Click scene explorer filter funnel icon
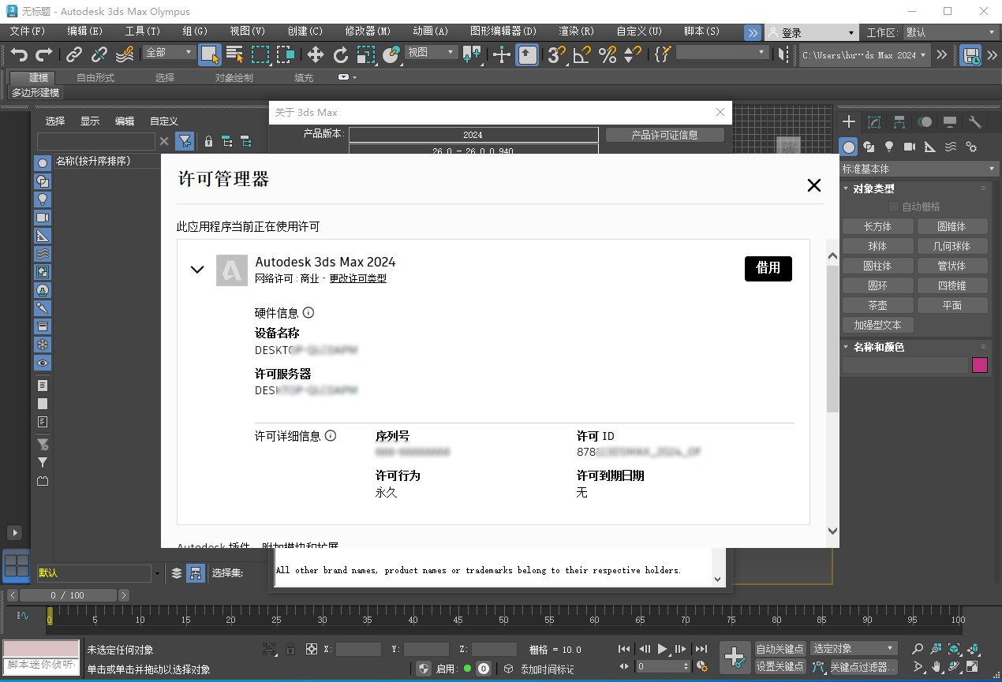The image size is (1002, 682). point(184,142)
